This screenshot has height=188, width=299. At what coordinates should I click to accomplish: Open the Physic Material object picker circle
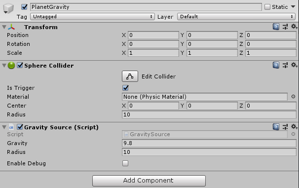(293, 97)
